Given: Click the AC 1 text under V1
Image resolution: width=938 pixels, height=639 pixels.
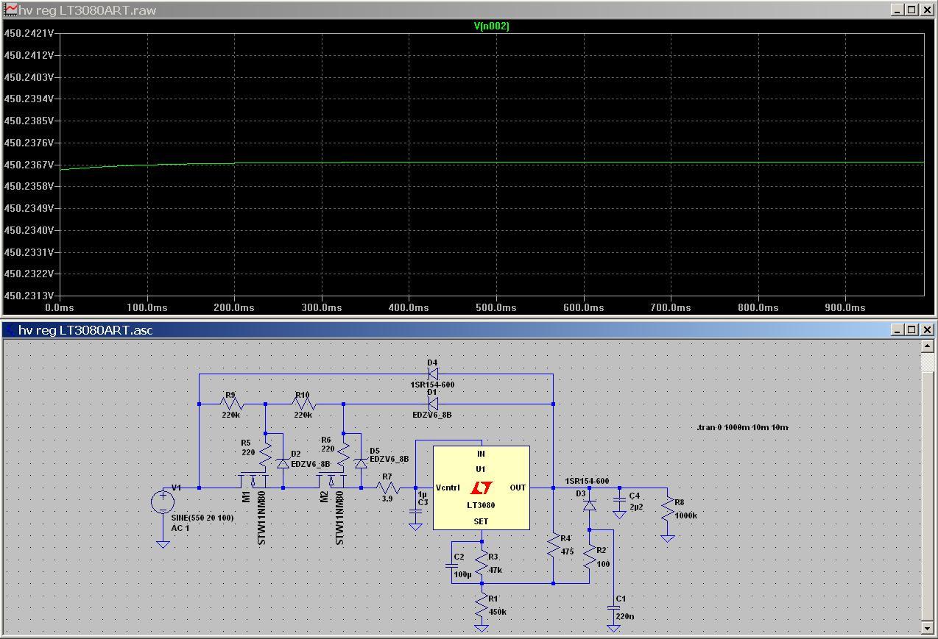Looking at the screenshot, I should [x=180, y=528].
